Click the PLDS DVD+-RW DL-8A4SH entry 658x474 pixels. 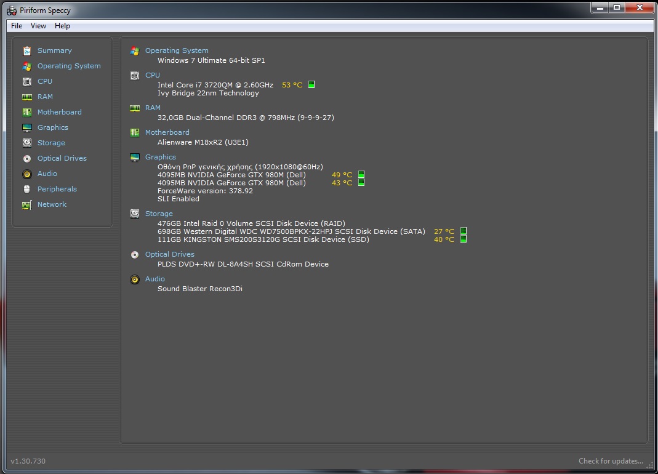[243, 265]
